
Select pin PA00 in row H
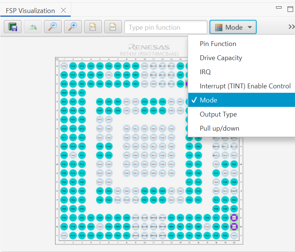coord(64,128)
